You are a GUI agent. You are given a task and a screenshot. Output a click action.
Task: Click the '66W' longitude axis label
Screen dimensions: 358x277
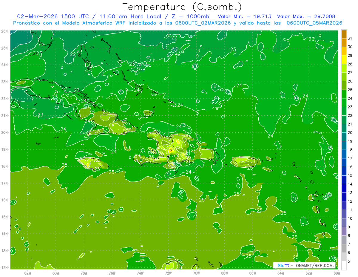coord(253,273)
